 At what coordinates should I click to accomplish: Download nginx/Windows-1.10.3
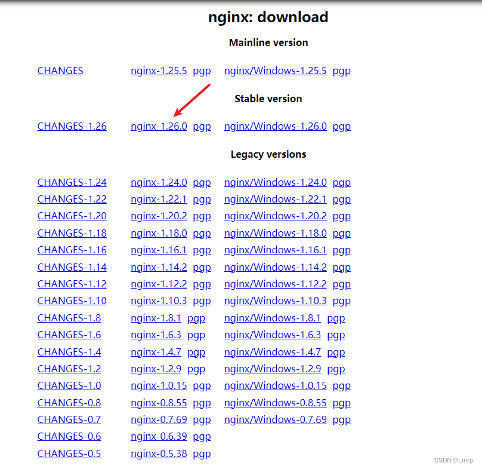(x=276, y=301)
